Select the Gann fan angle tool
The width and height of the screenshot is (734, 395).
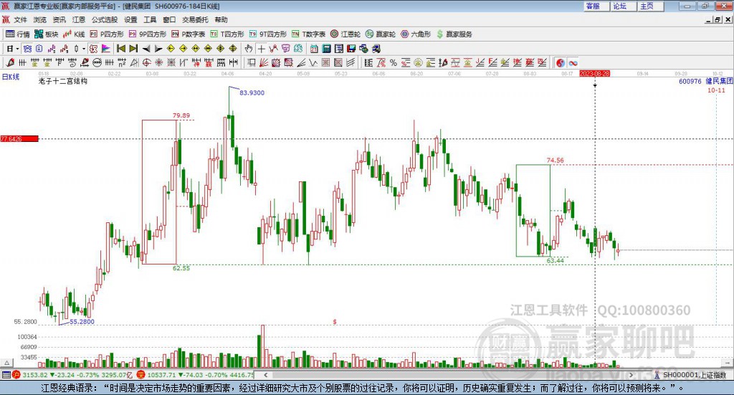tap(264, 62)
